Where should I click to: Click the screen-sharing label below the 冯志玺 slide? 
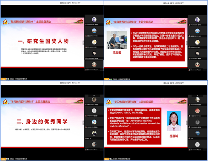(121, 79)
